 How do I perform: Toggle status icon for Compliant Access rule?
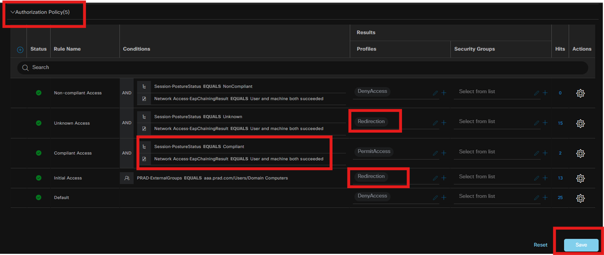39,153
